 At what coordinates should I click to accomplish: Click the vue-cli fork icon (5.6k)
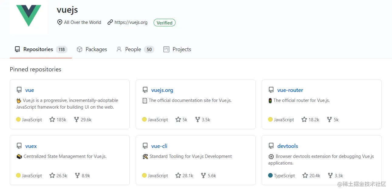click(203, 175)
